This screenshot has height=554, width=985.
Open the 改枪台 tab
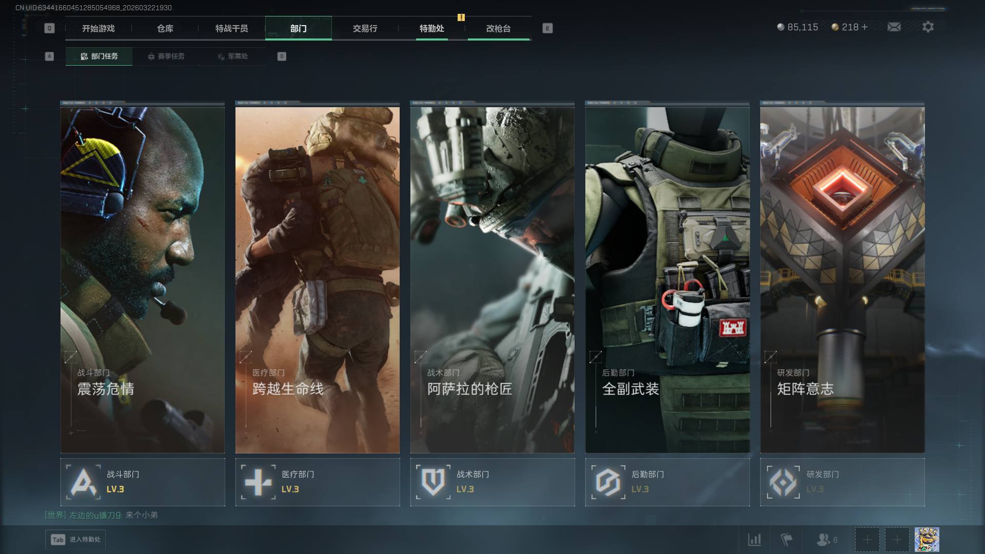coord(498,29)
